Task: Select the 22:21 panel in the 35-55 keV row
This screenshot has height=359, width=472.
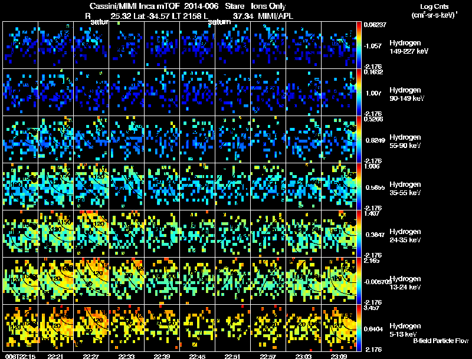Action: point(55,186)
